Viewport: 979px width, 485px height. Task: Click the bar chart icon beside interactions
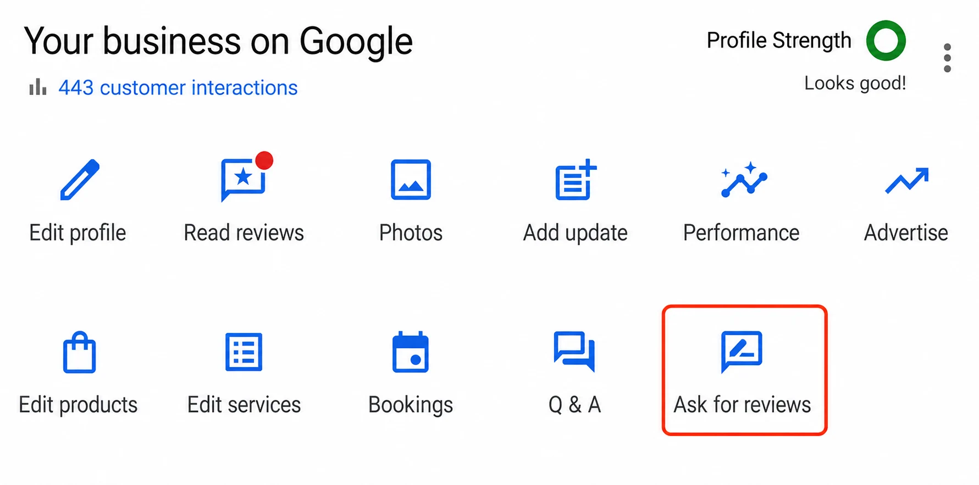tap(38, 87)
